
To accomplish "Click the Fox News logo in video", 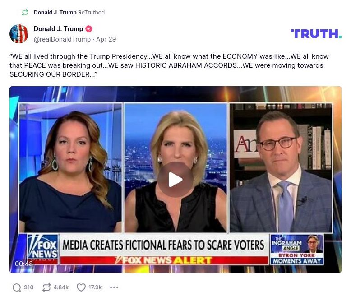I will point(43,247).
